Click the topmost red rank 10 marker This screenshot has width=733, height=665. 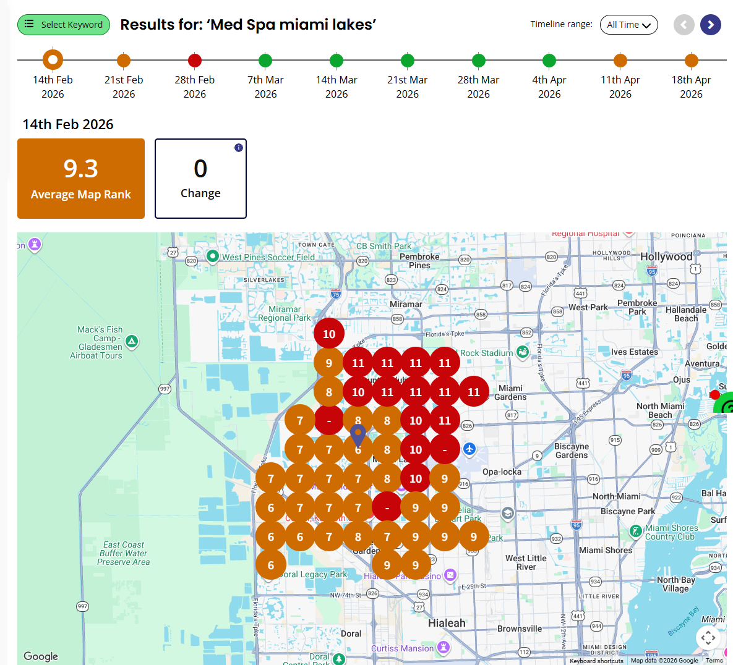[329, 334]
